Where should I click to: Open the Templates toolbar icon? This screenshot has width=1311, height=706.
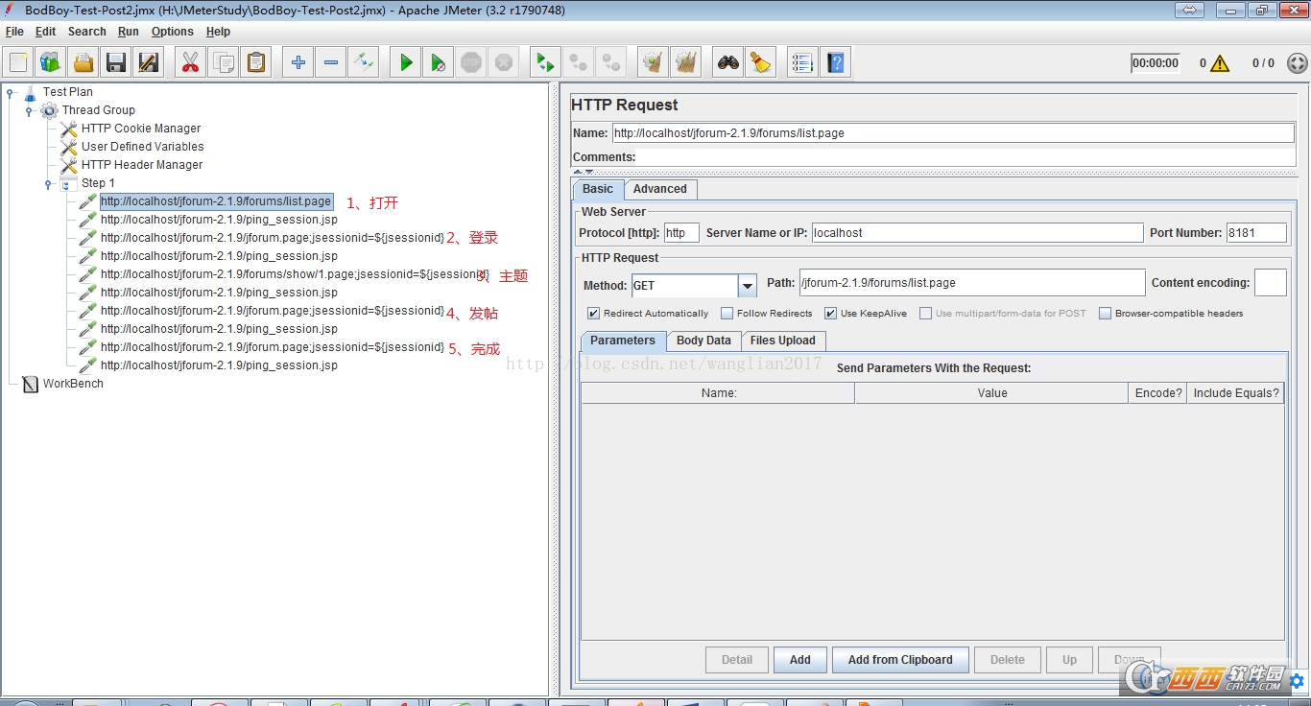point(51,63)
